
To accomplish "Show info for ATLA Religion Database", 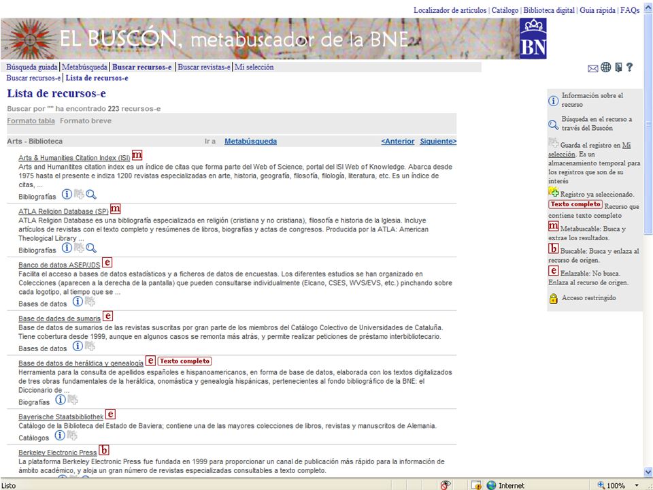I will tap(67, 248).
